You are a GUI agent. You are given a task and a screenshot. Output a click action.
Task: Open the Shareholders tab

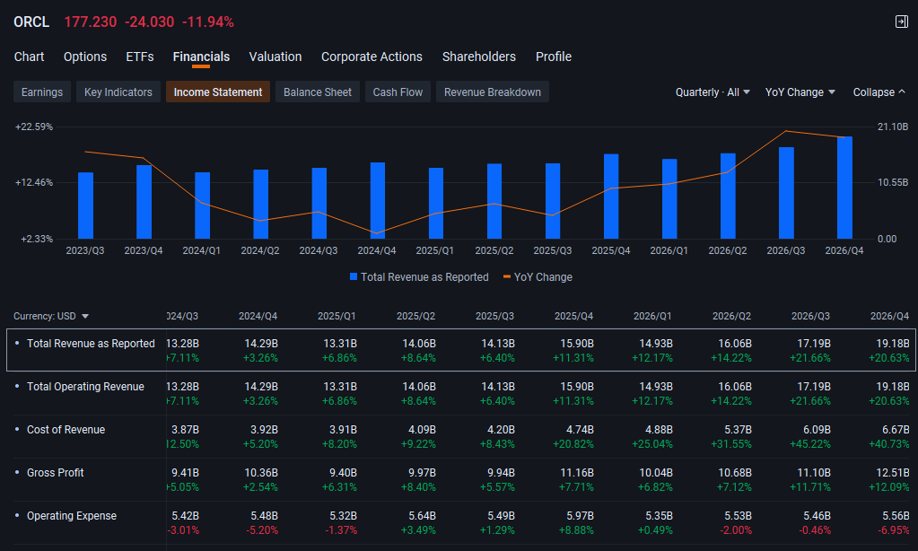(x=479, y=57)
